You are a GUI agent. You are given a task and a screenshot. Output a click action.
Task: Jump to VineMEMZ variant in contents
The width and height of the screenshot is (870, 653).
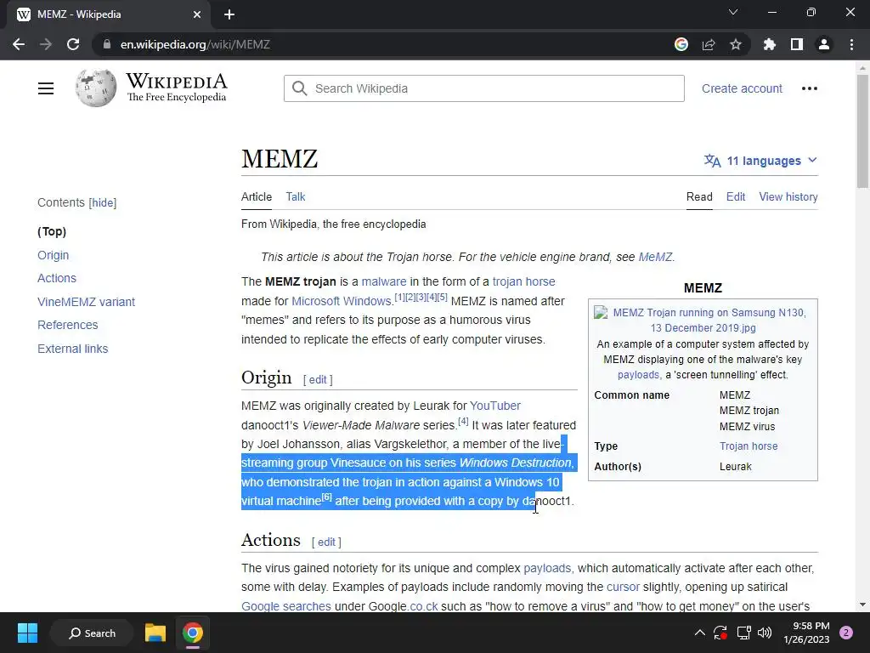click(86, 302)
